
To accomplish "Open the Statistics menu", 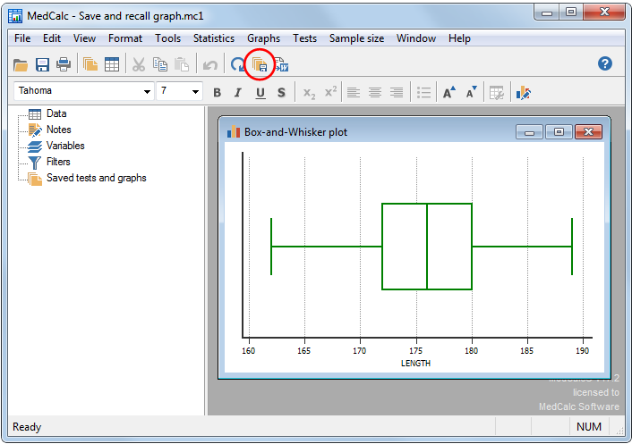I will tap(214, 38).
